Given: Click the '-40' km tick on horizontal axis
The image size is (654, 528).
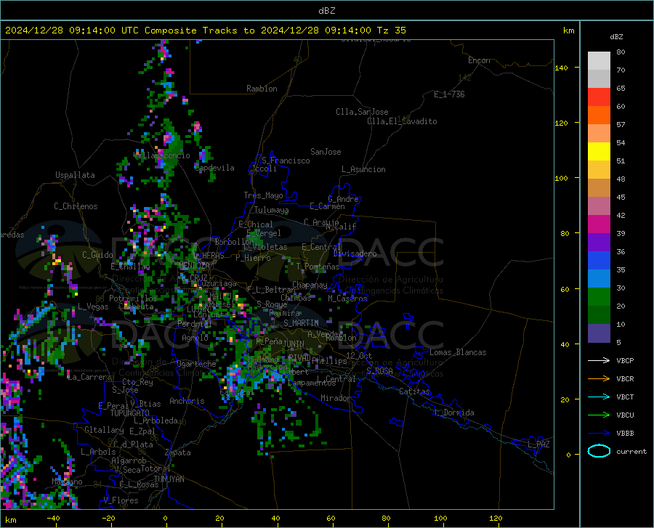Looking at the screenshot, I should [53, 518].
